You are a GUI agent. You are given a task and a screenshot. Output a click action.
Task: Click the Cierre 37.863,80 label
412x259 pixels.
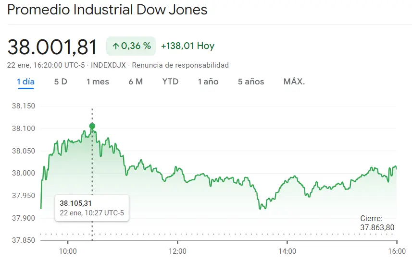(377, 223)
